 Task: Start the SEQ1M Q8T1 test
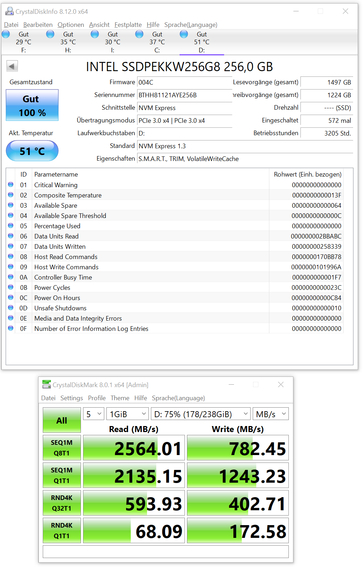coord(62,448)
